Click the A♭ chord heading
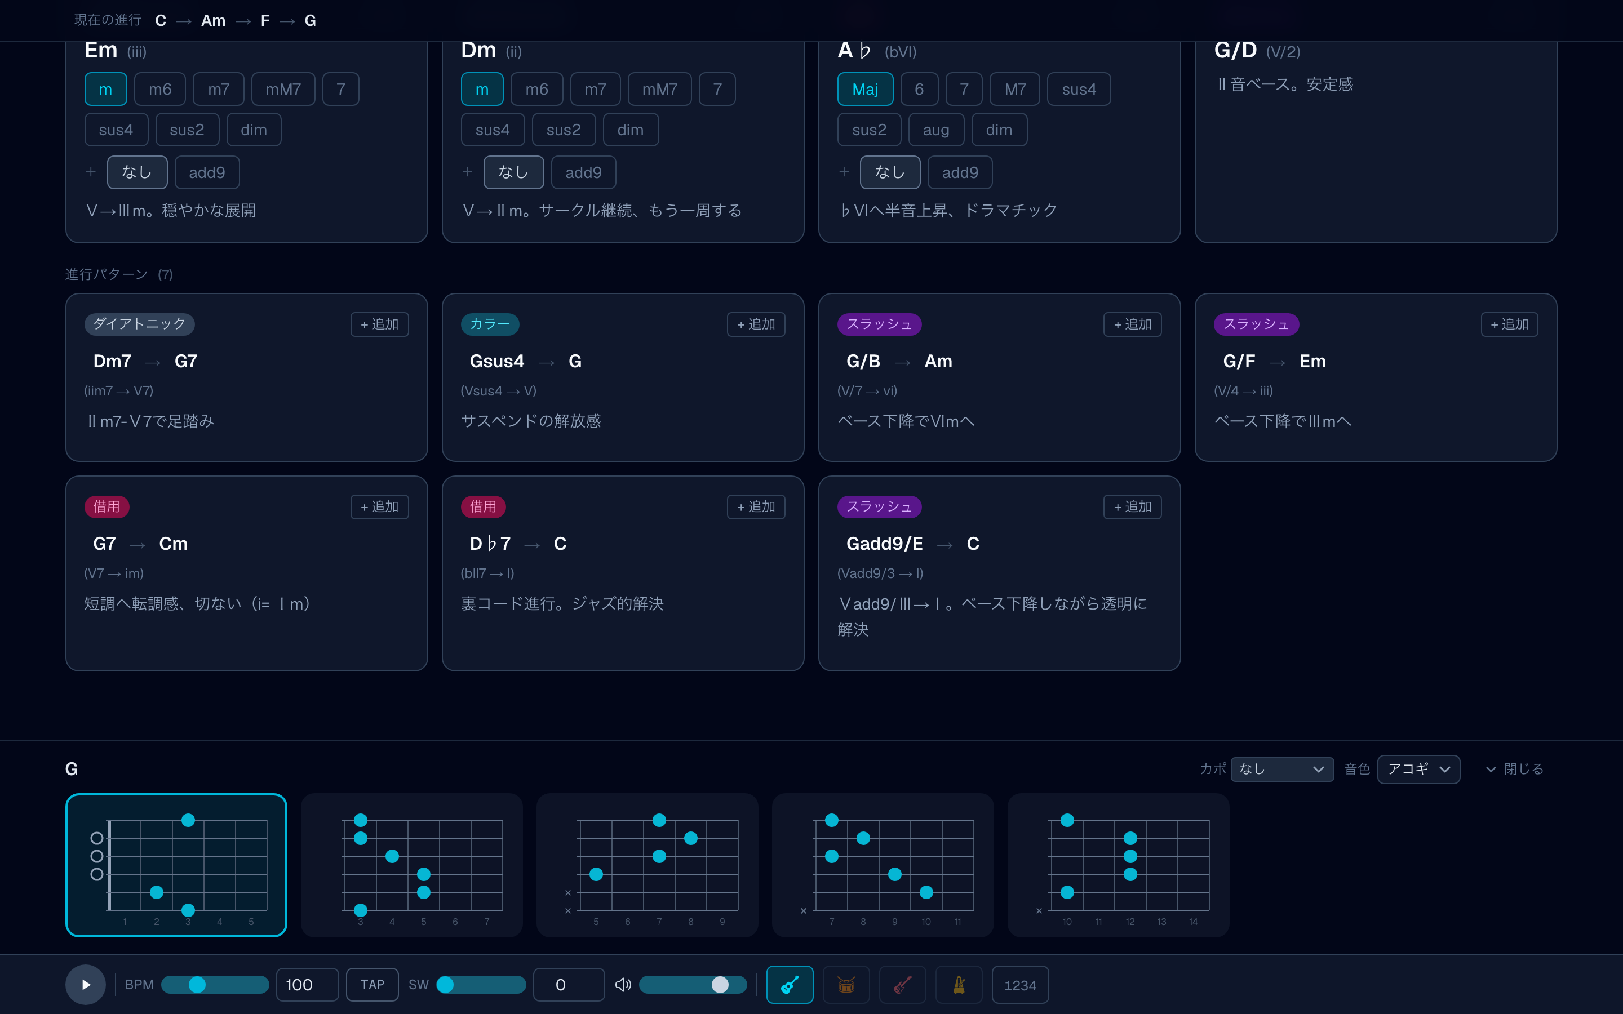Image resolution: width=1623 pixels, height=1014 pixels. point(854,50)
